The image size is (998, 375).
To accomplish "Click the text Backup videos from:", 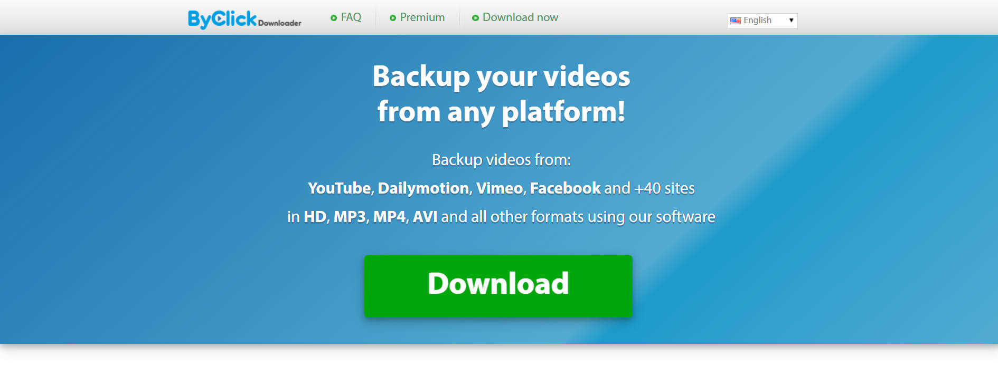I will click(501, 160).
